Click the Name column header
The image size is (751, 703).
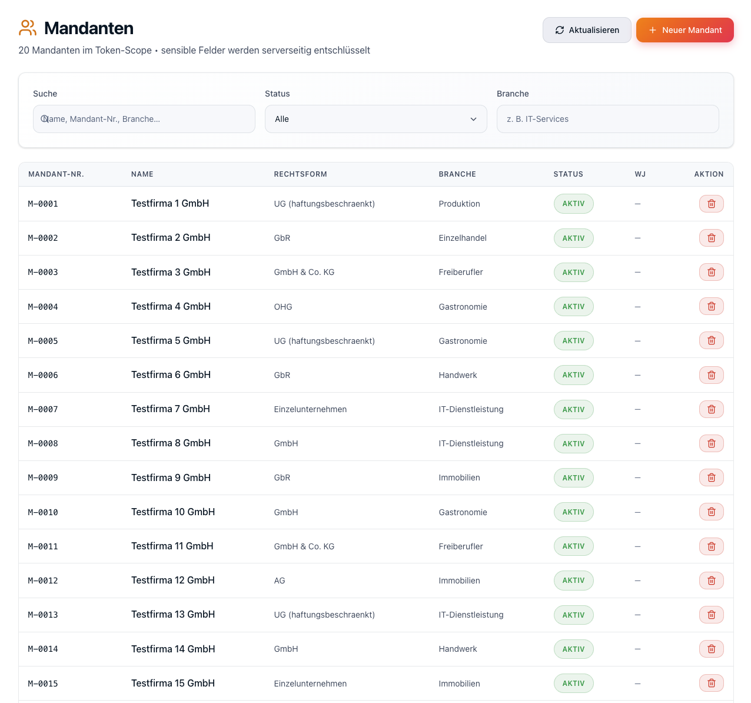(x=142, y=174)
